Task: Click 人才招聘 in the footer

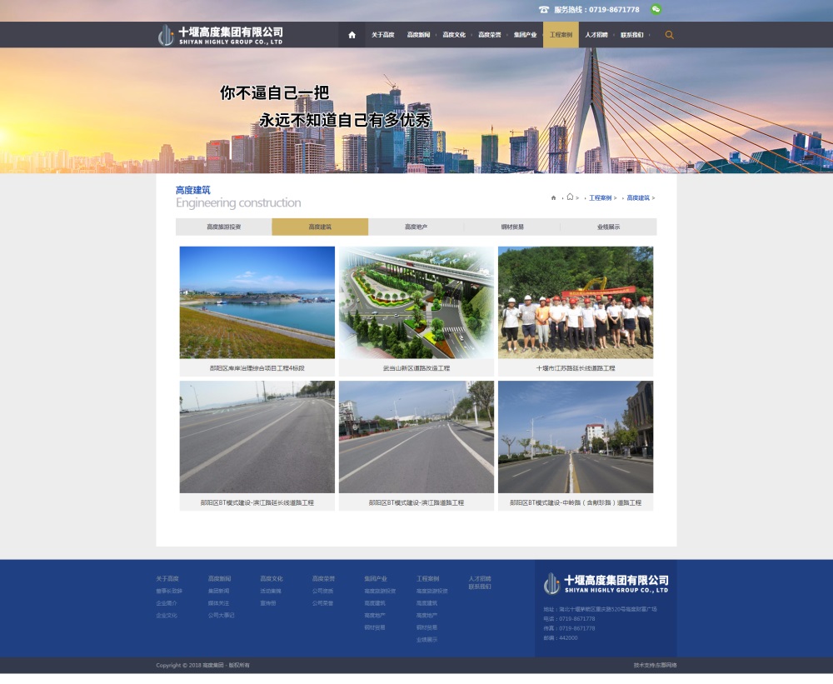Action: tap(480, 579)
